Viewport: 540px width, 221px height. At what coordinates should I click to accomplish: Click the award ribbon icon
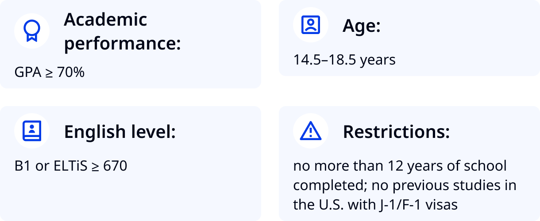click(31, 31)
